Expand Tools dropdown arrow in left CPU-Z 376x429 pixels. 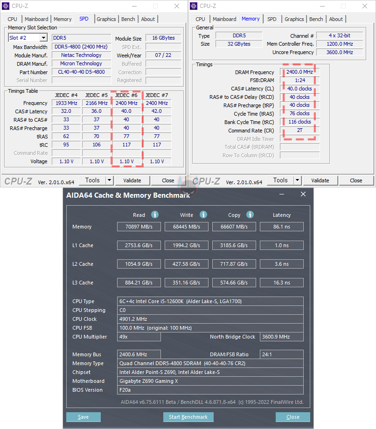(x=110, y=180)
